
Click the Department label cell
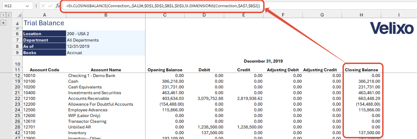[44, 40]
